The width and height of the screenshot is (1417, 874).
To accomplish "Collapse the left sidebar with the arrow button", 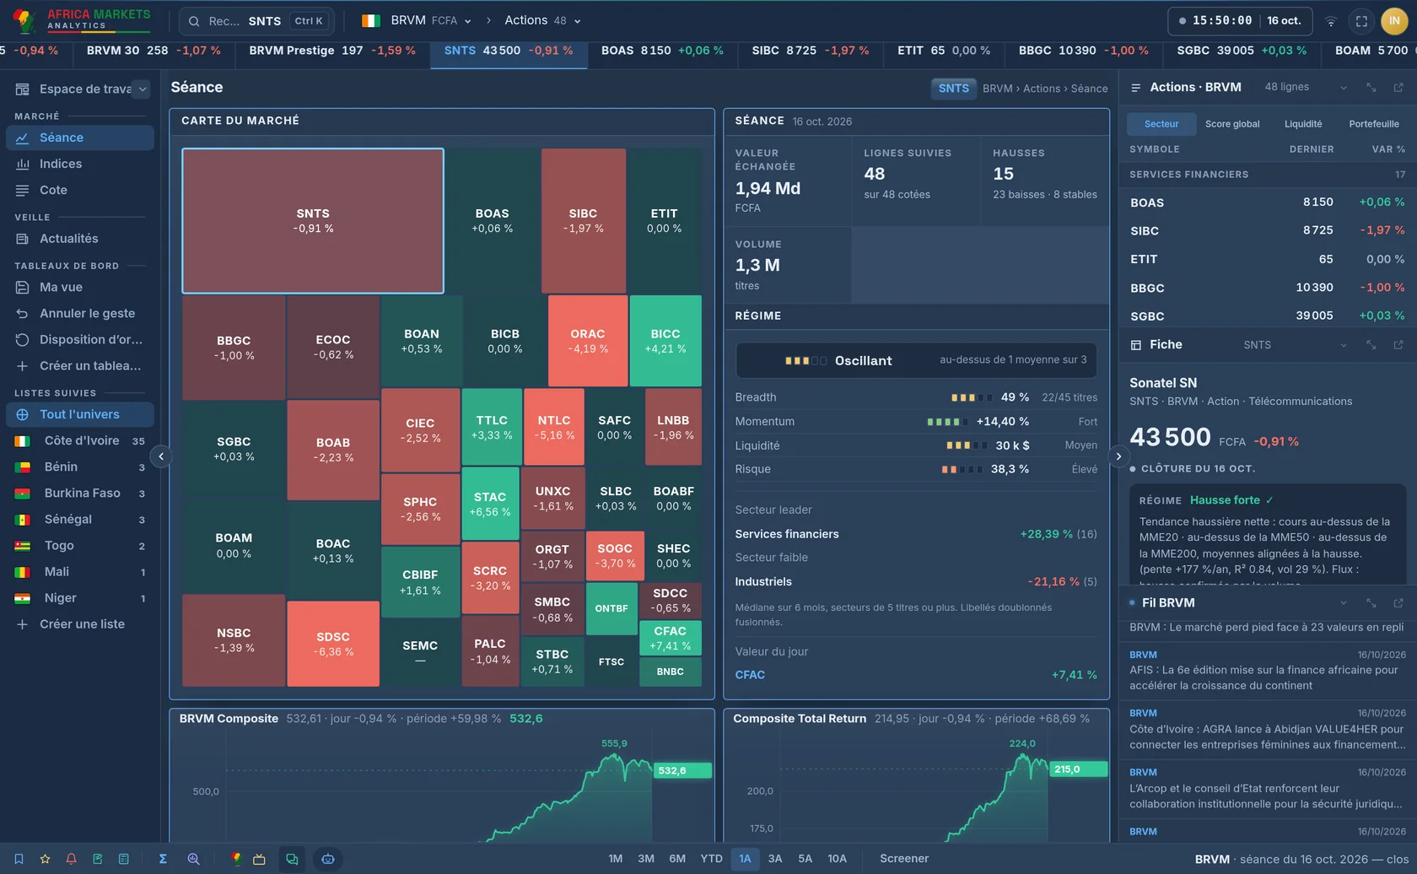I will (x=161, y=456).
